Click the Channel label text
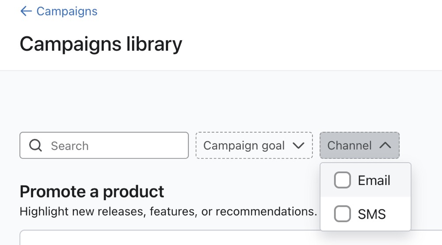Viewport: 442px width, 245px height. pos(349,145)
